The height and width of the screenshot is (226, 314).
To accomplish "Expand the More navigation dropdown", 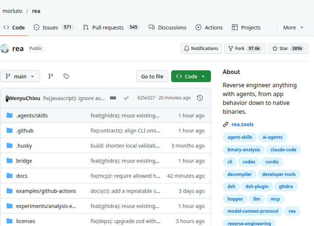I will (293, 28).
